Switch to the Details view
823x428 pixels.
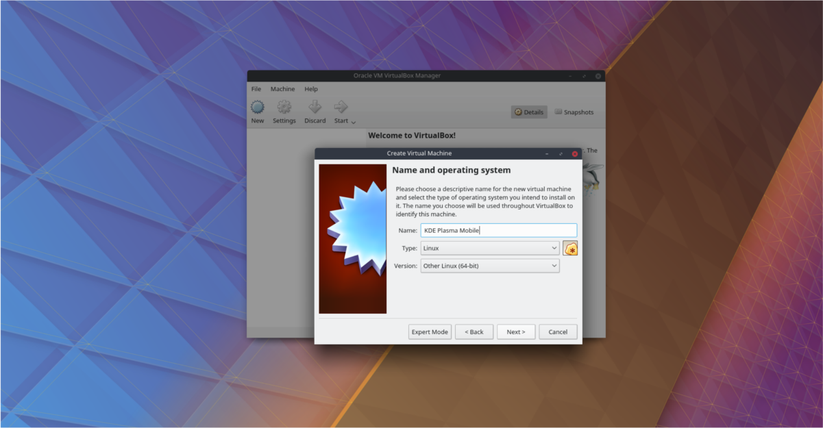tap(529, 112)
